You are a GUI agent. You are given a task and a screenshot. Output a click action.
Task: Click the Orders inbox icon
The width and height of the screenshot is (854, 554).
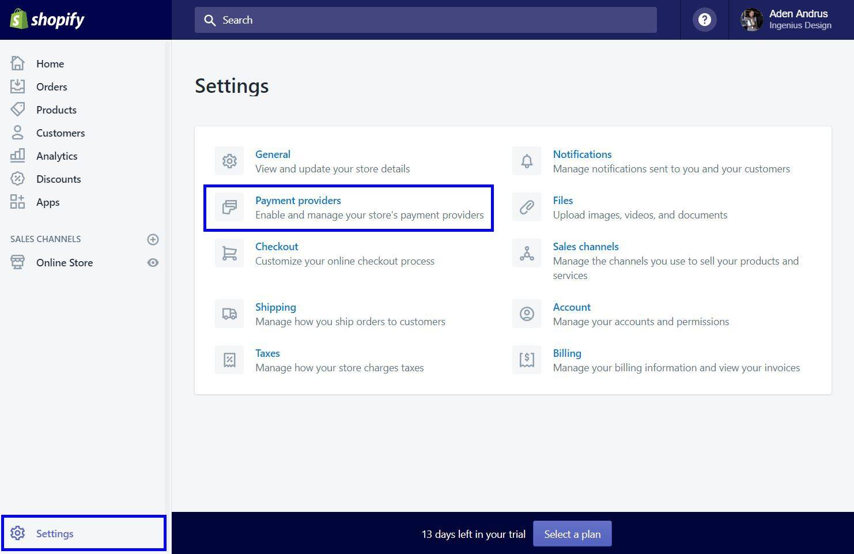click(x=18, y=86)
